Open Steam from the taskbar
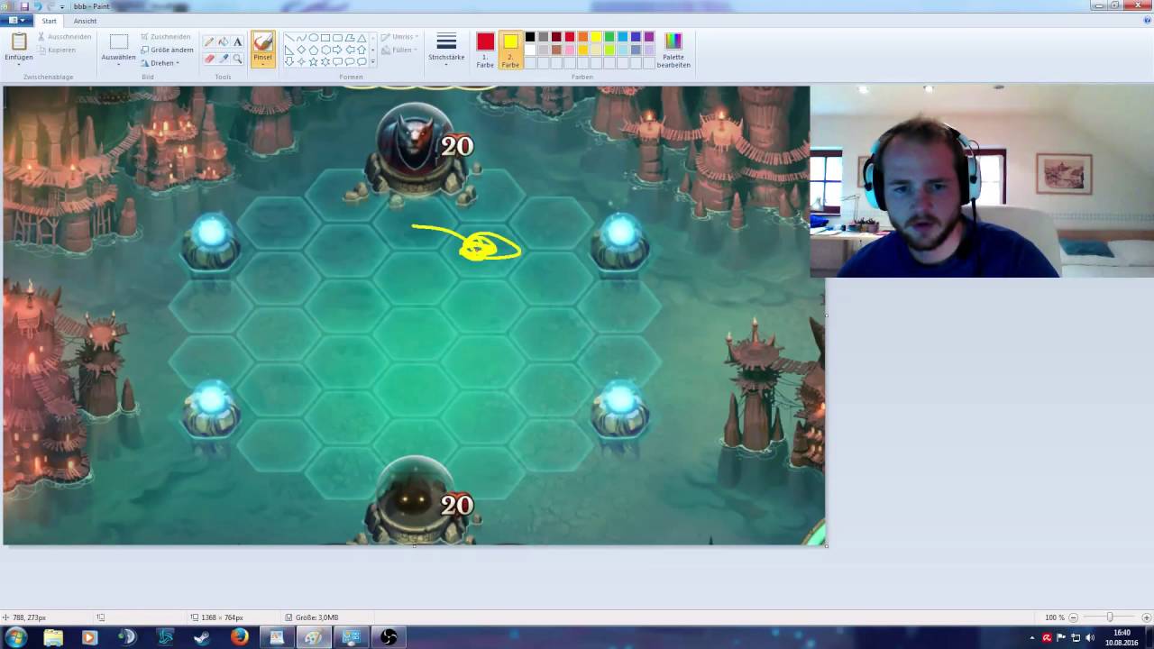The height and width of the screenshot is (649, 1154). point(202,637)
